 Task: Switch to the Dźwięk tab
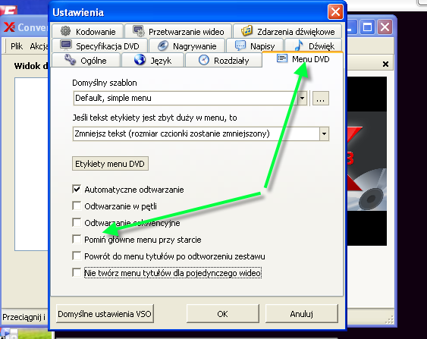[313, 46]
